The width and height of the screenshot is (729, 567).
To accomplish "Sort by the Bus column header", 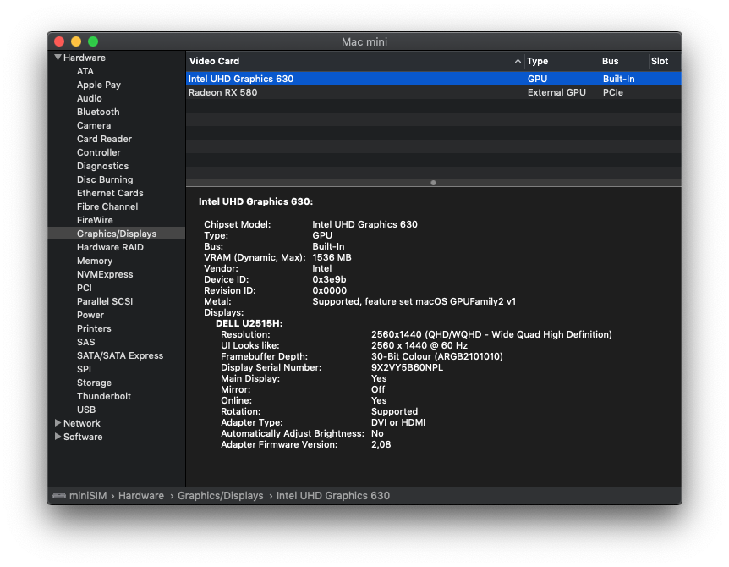I will click(x=624, y=61).
